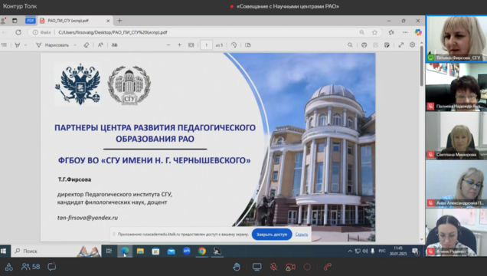Viewport: 487px width, 276px height.
Task: Zoom in the PDF with plus icon
Action: (179, 45)
